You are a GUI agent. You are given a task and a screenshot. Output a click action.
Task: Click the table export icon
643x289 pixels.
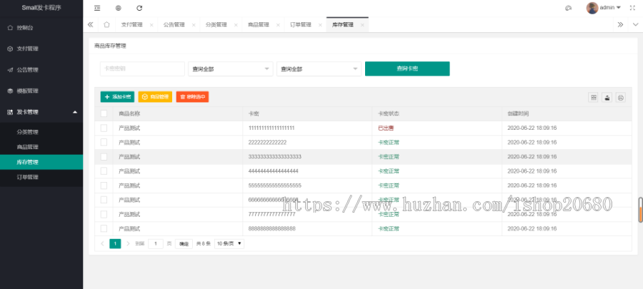tap(607, 97)
